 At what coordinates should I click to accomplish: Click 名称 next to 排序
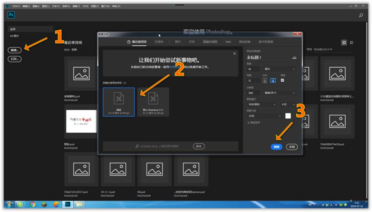pyautogui.click(x=74, y=50)
